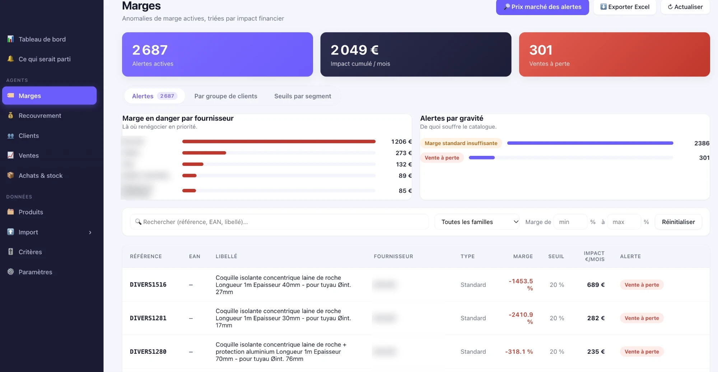Open Paramètres gear icon
The image size is (718, 372).
(x=11, y=272)
